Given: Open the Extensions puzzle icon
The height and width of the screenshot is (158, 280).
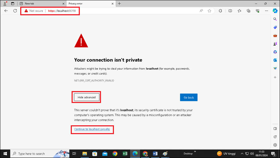Looking at the screenshot, I should coord(220,11).
